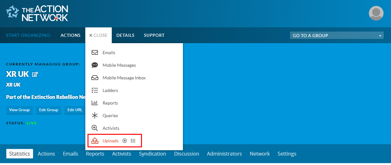Switch to the Statistics tab
The height and width of the screenshot is (165, 391).
[20, 154]
